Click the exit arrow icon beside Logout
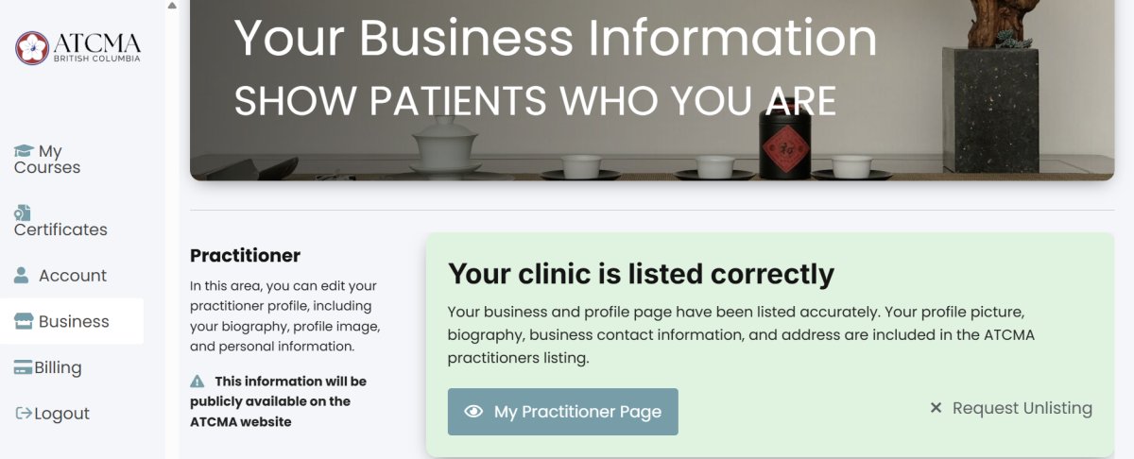 (x=25, y=414)
